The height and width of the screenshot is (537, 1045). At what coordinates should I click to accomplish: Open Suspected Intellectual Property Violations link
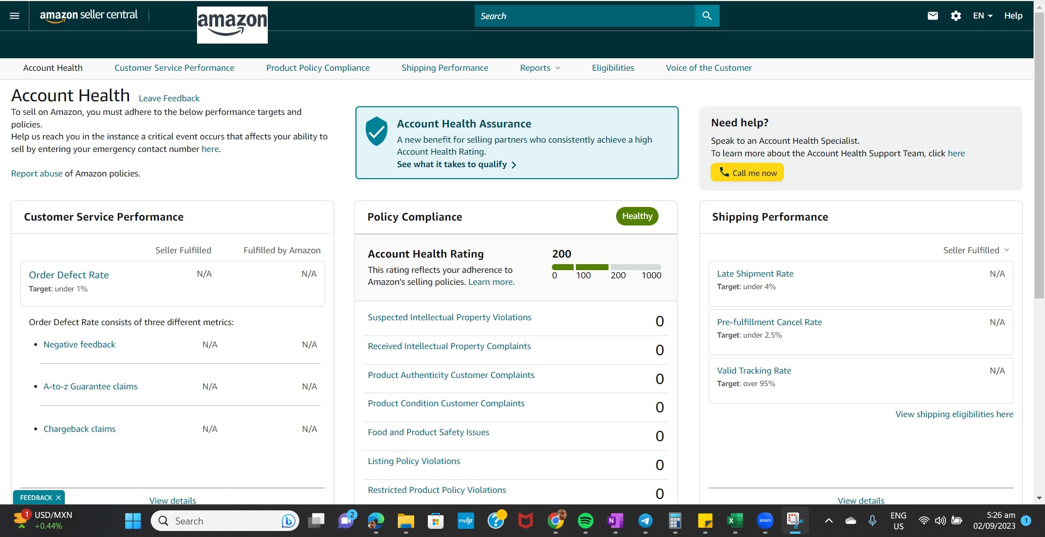coord(450,318)
